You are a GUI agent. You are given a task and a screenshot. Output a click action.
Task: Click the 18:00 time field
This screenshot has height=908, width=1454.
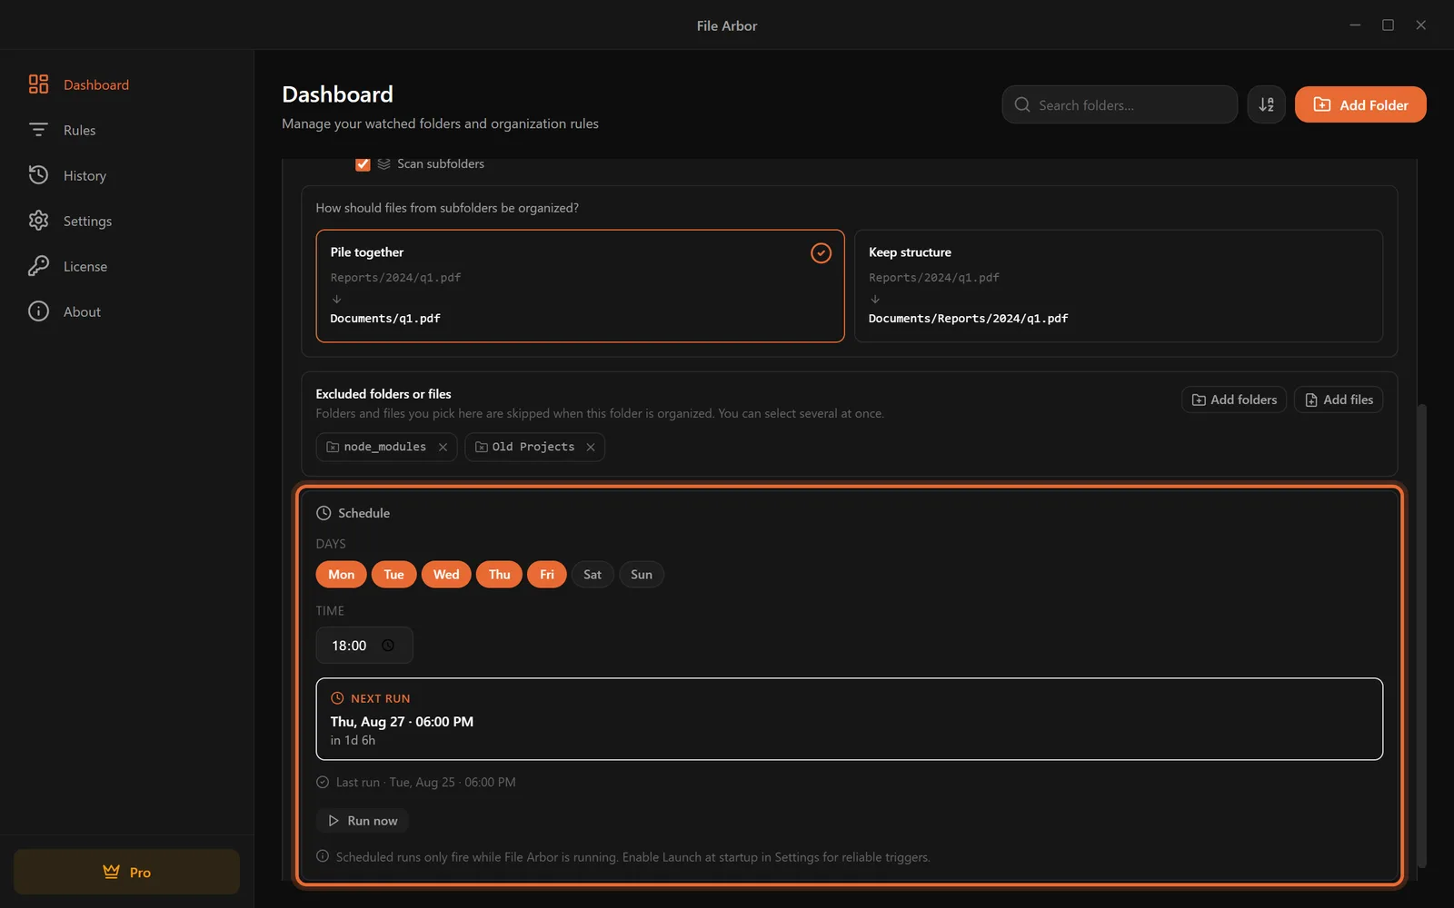pos(364,646)
